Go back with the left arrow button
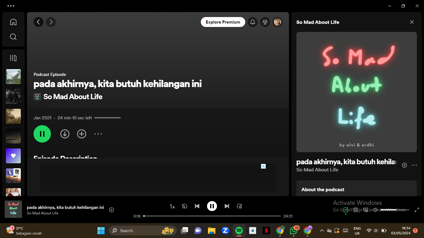This screenshot has height=238, width=424. [38, 22]
